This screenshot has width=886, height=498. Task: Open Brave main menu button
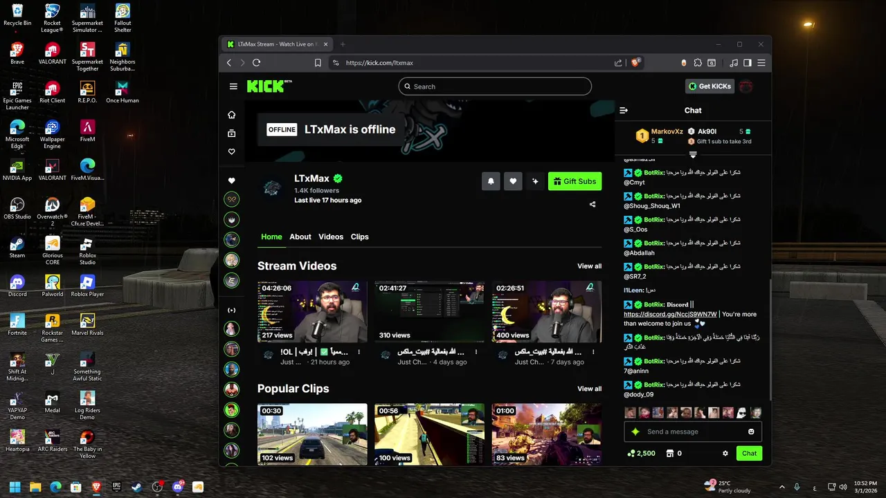click(761, 62)
